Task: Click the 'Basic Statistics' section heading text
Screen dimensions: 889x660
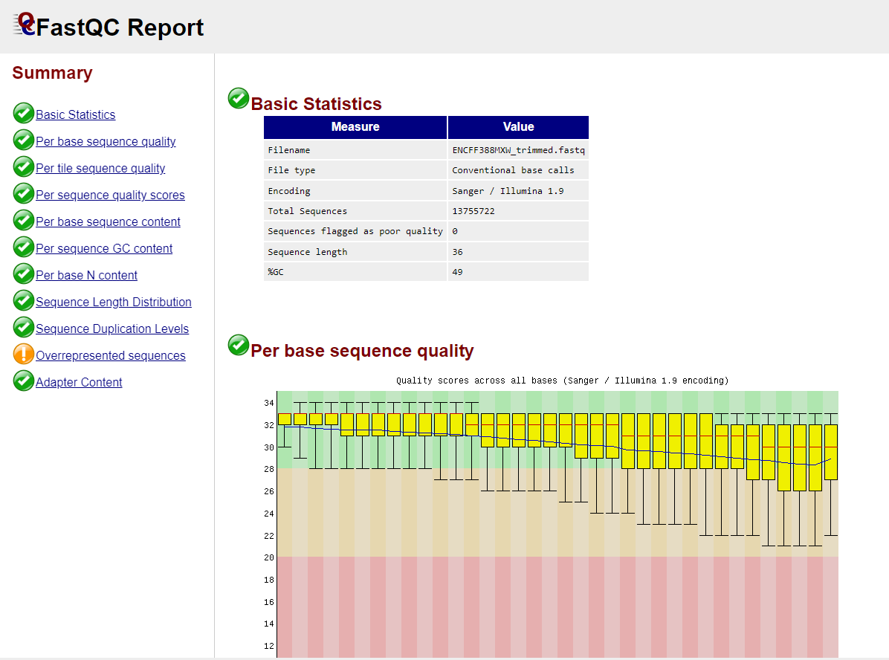Action: [317, 104]
